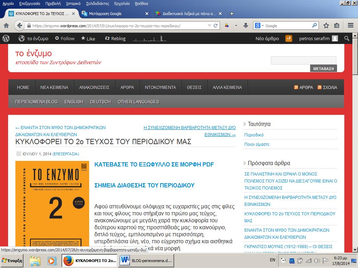Open Firefox Αρχείο menu

(8, 3)
